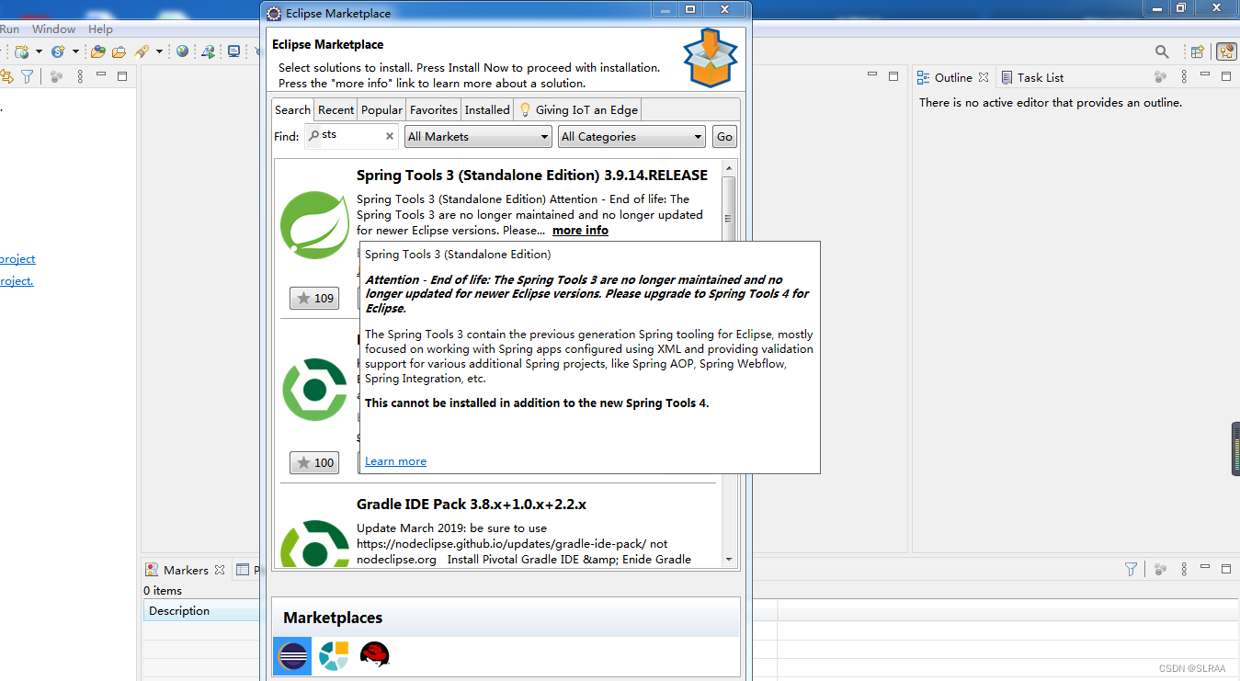Click the star button showing 100
The width and height of the screenshot is (1240, 681).
[314, 462]
